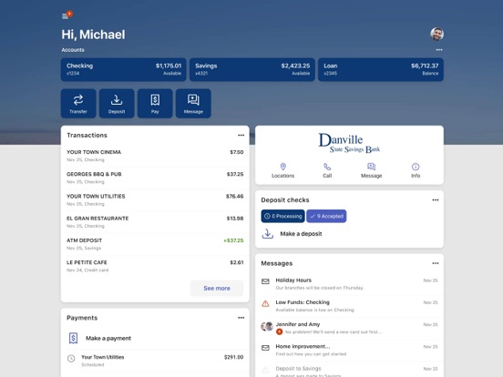Click Checking balance $1,175.01
Screen dimensions: 503x377
point(169,66)
